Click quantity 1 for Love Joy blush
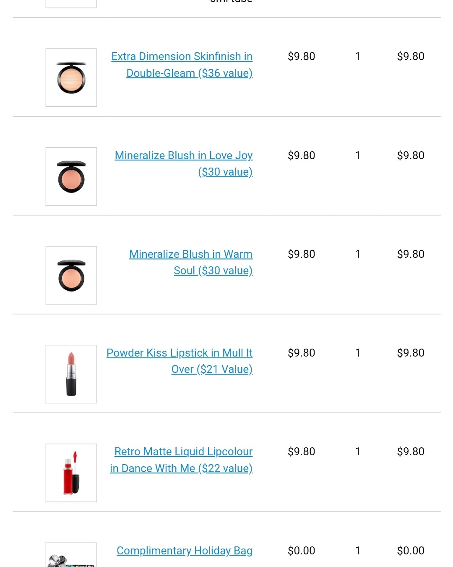 (357, 155)
